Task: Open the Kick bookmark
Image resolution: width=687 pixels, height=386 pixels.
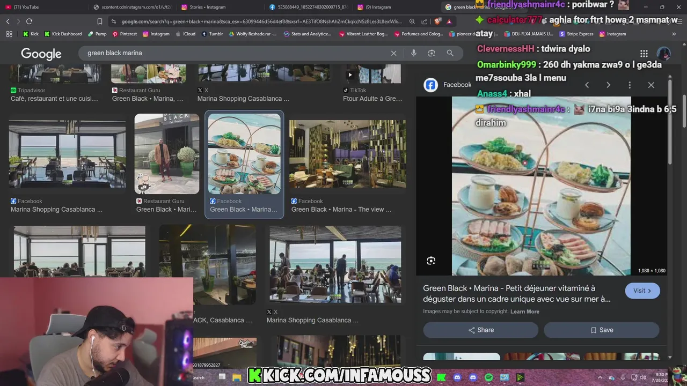Action: point(31,34)
